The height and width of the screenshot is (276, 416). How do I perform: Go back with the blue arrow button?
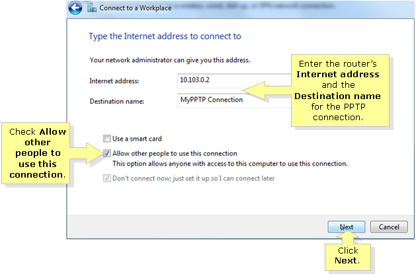pyautogui.click(x=75, y=8)
